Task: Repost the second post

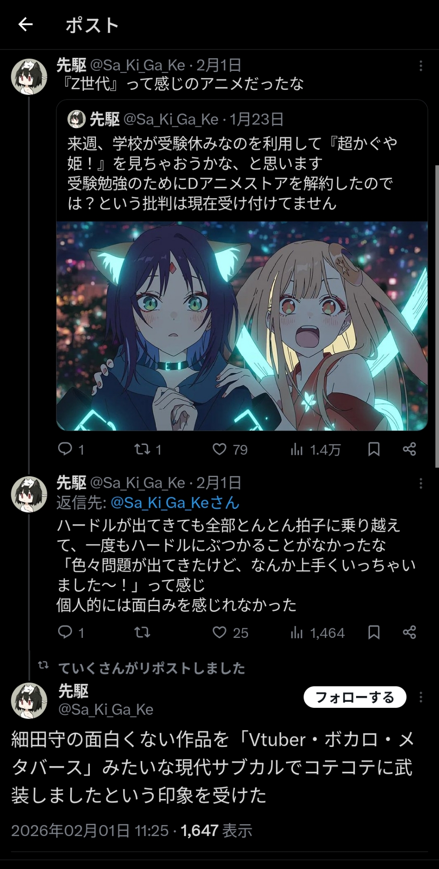Action: (142, 632)
